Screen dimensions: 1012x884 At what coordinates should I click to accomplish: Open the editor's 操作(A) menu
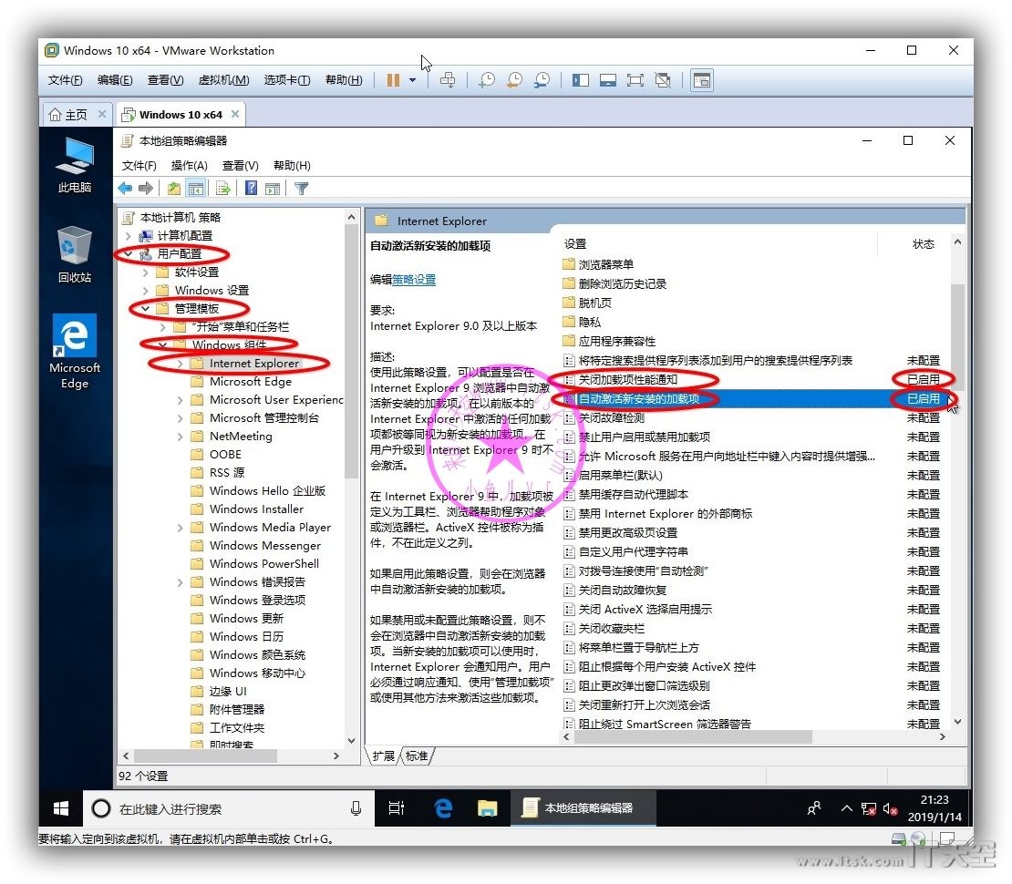189,166
